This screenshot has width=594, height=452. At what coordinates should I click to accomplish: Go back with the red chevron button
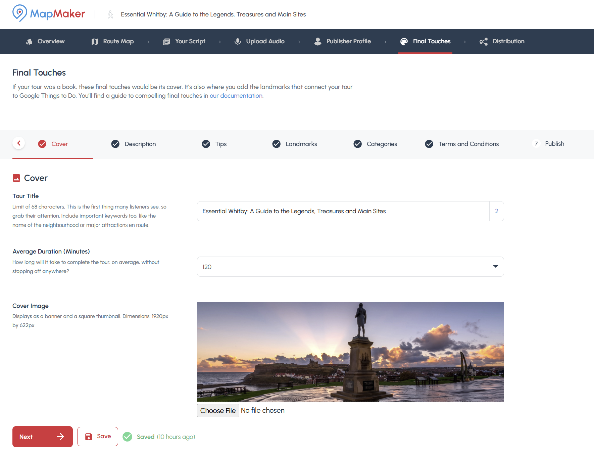tap(19, 143)
